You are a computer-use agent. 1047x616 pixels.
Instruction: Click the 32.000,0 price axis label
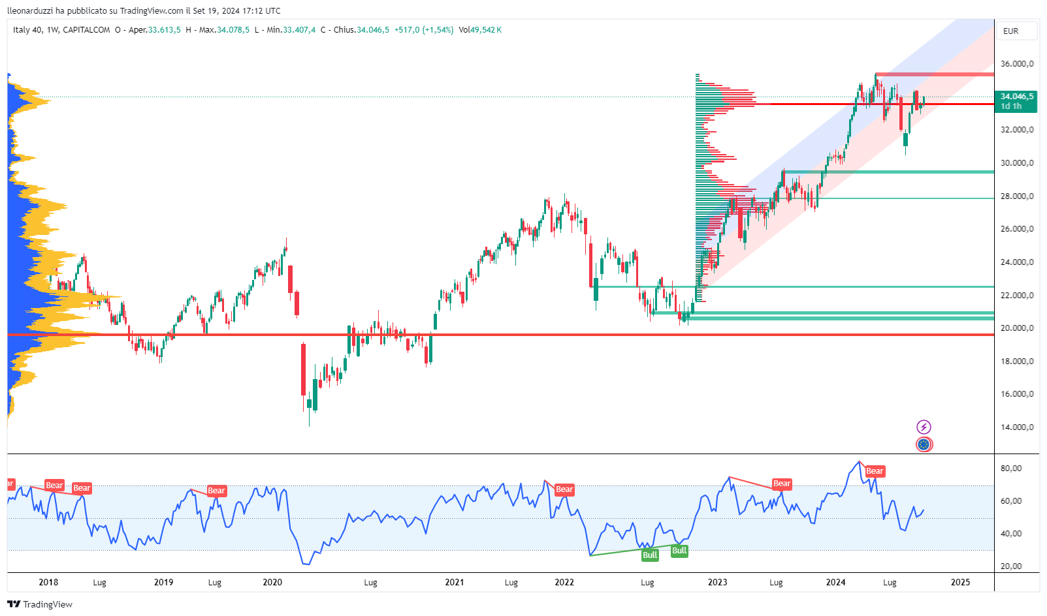[1017, 130]
